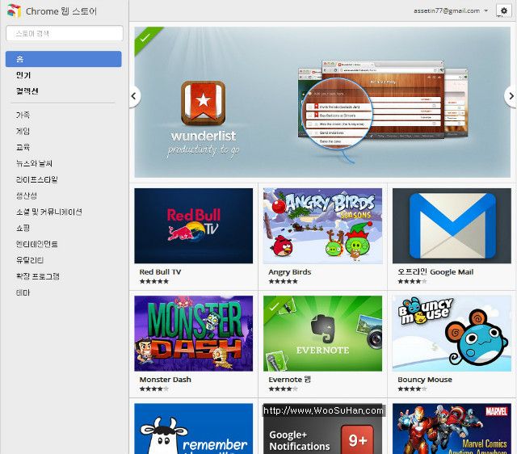The width and height of the screenshot is (517, 454).
Task: Click the Evernote star rating
Action: click(x=284, y=389)
